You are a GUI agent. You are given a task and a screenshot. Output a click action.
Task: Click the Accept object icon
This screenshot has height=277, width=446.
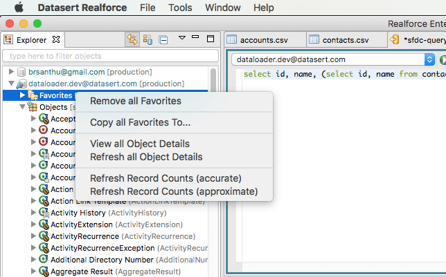[x=44, y=119]
